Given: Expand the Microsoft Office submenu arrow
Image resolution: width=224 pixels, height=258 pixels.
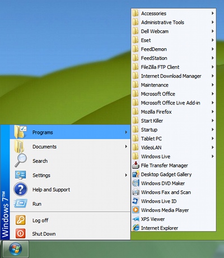Looking at the screenshot, I should click(x=213, y=94).
